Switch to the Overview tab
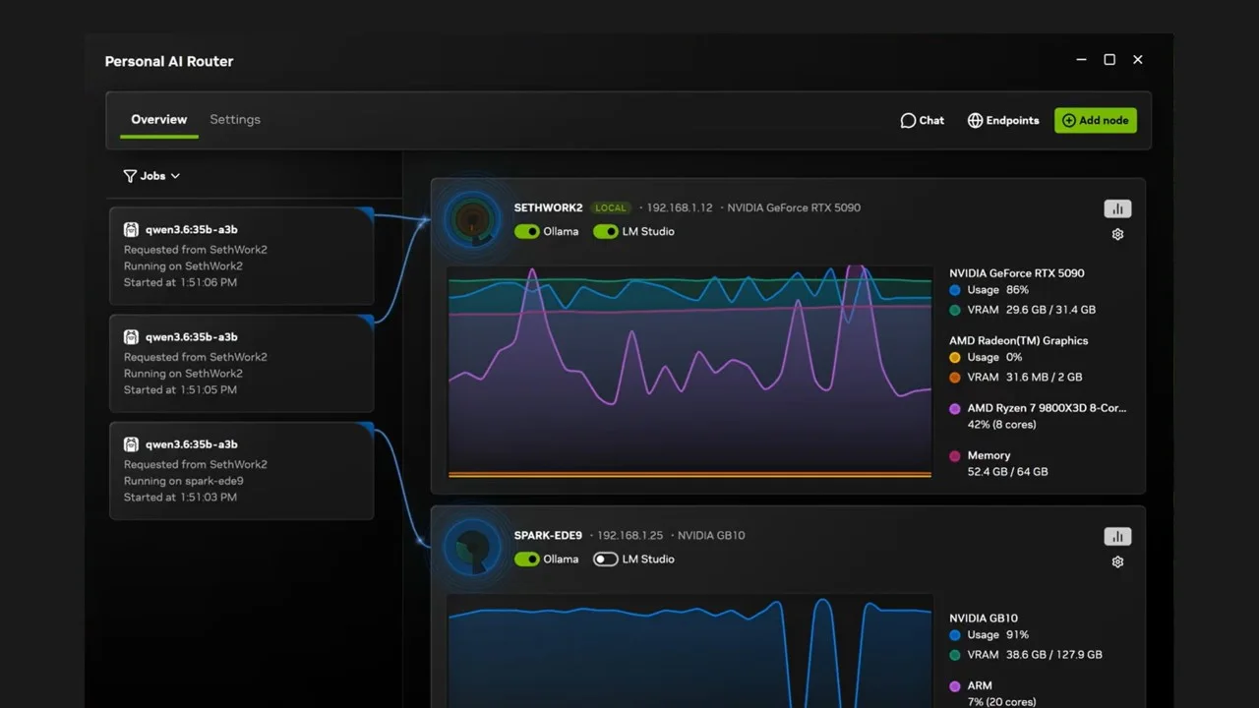The height and width of the screenshot is (708, 1259). point(158,120)
